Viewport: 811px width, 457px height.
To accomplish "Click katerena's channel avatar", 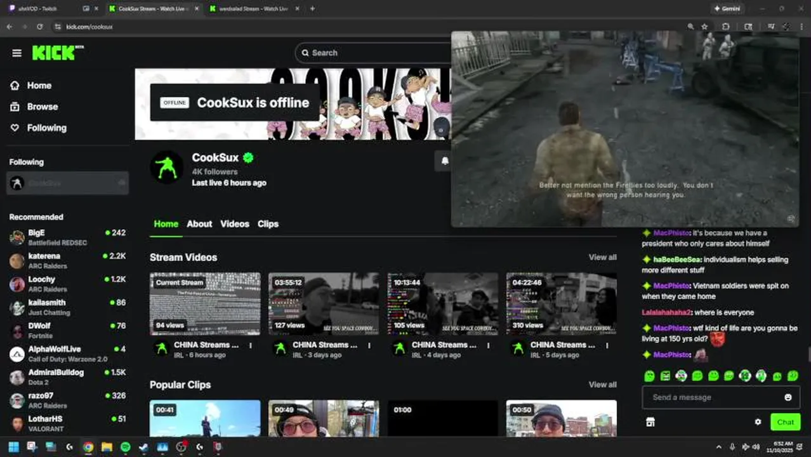I will point(17,261).
